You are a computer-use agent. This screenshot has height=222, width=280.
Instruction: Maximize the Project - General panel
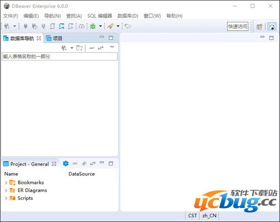[x=111, y=163]
